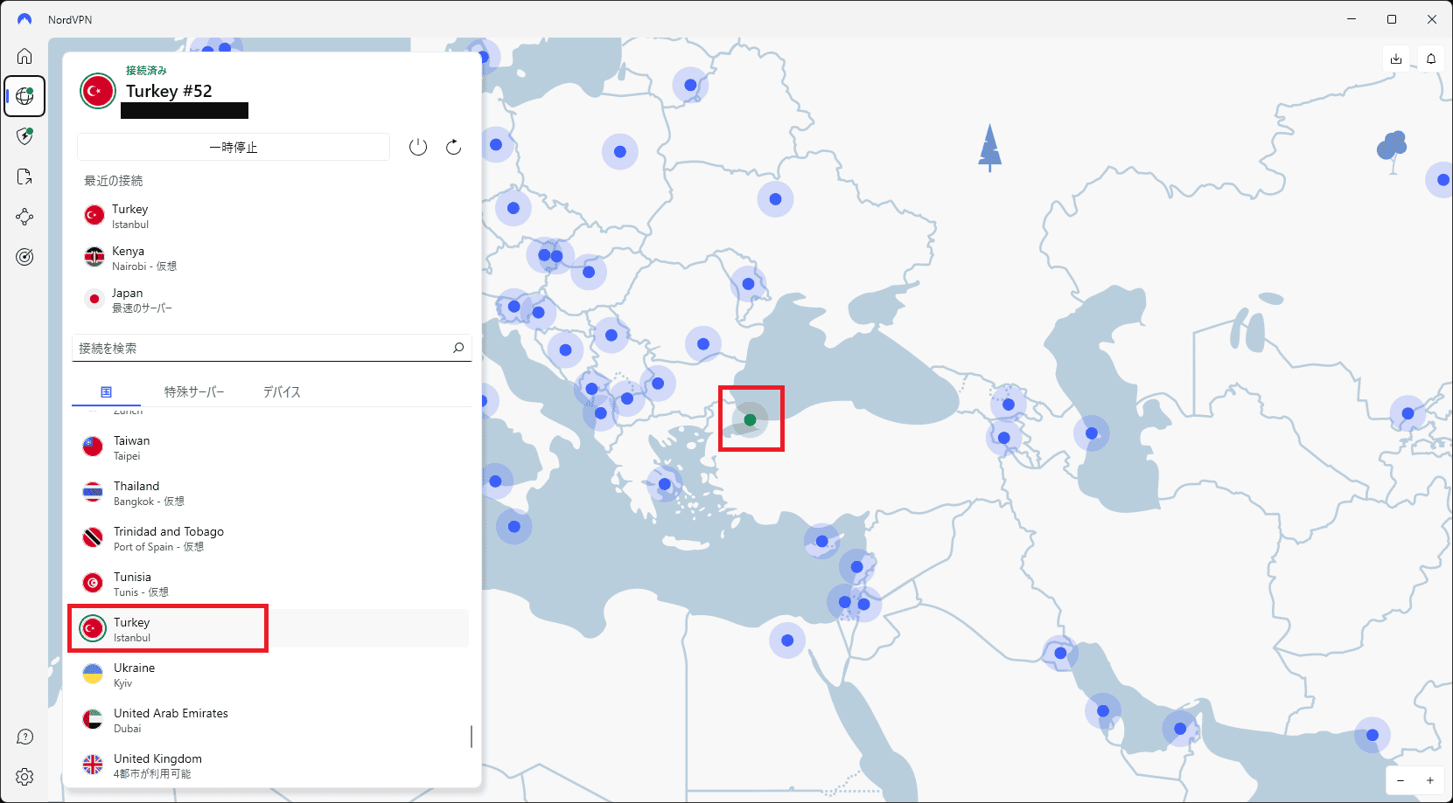Screen dimensions: 1453x803
Task: Select Ukraine Kyiv in country list
Action: [x=271, y=675]
